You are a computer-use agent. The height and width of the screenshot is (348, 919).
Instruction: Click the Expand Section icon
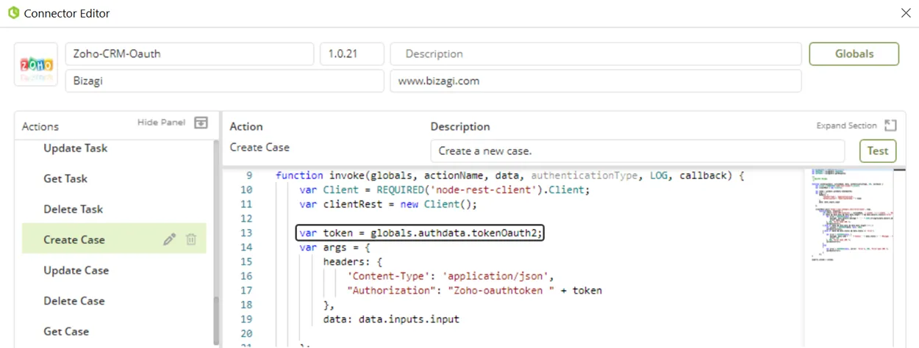pos(890,126)
